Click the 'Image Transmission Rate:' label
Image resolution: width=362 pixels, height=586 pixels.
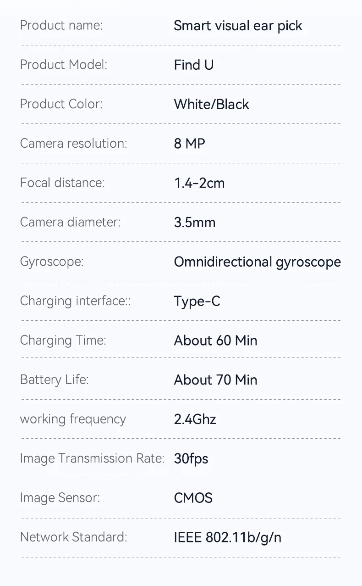tap(92, 458)
